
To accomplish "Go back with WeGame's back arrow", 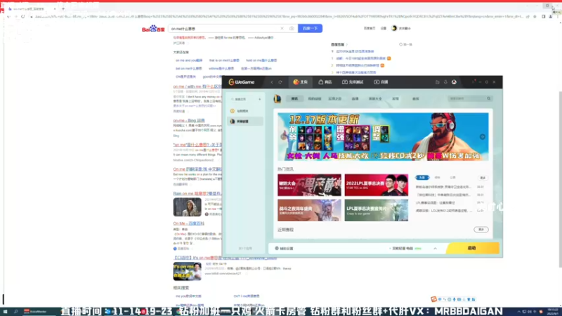I will pyautogui.click(x=272, y=82).
